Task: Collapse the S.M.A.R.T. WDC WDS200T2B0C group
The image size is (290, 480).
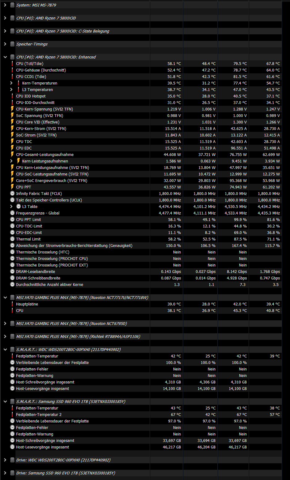Action: point(5,349)
